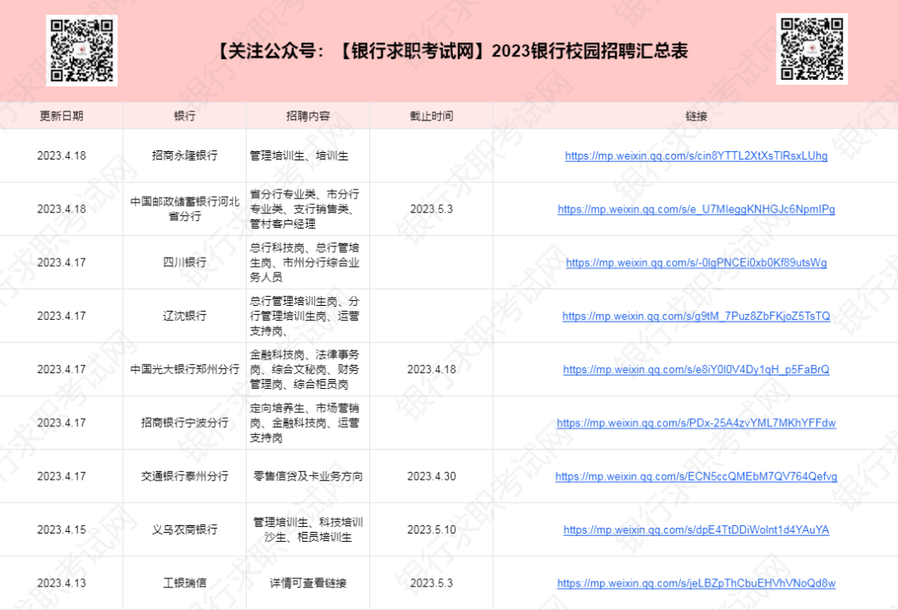Select cell 义乌农商银行

pyautogui.click(x=185, y=529)
